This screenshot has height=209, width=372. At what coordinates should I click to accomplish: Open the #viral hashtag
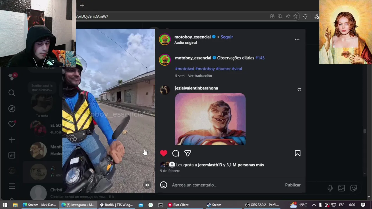[x=237, y=69]
